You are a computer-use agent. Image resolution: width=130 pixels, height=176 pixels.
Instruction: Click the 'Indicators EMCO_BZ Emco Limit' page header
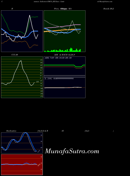point(52,2)
